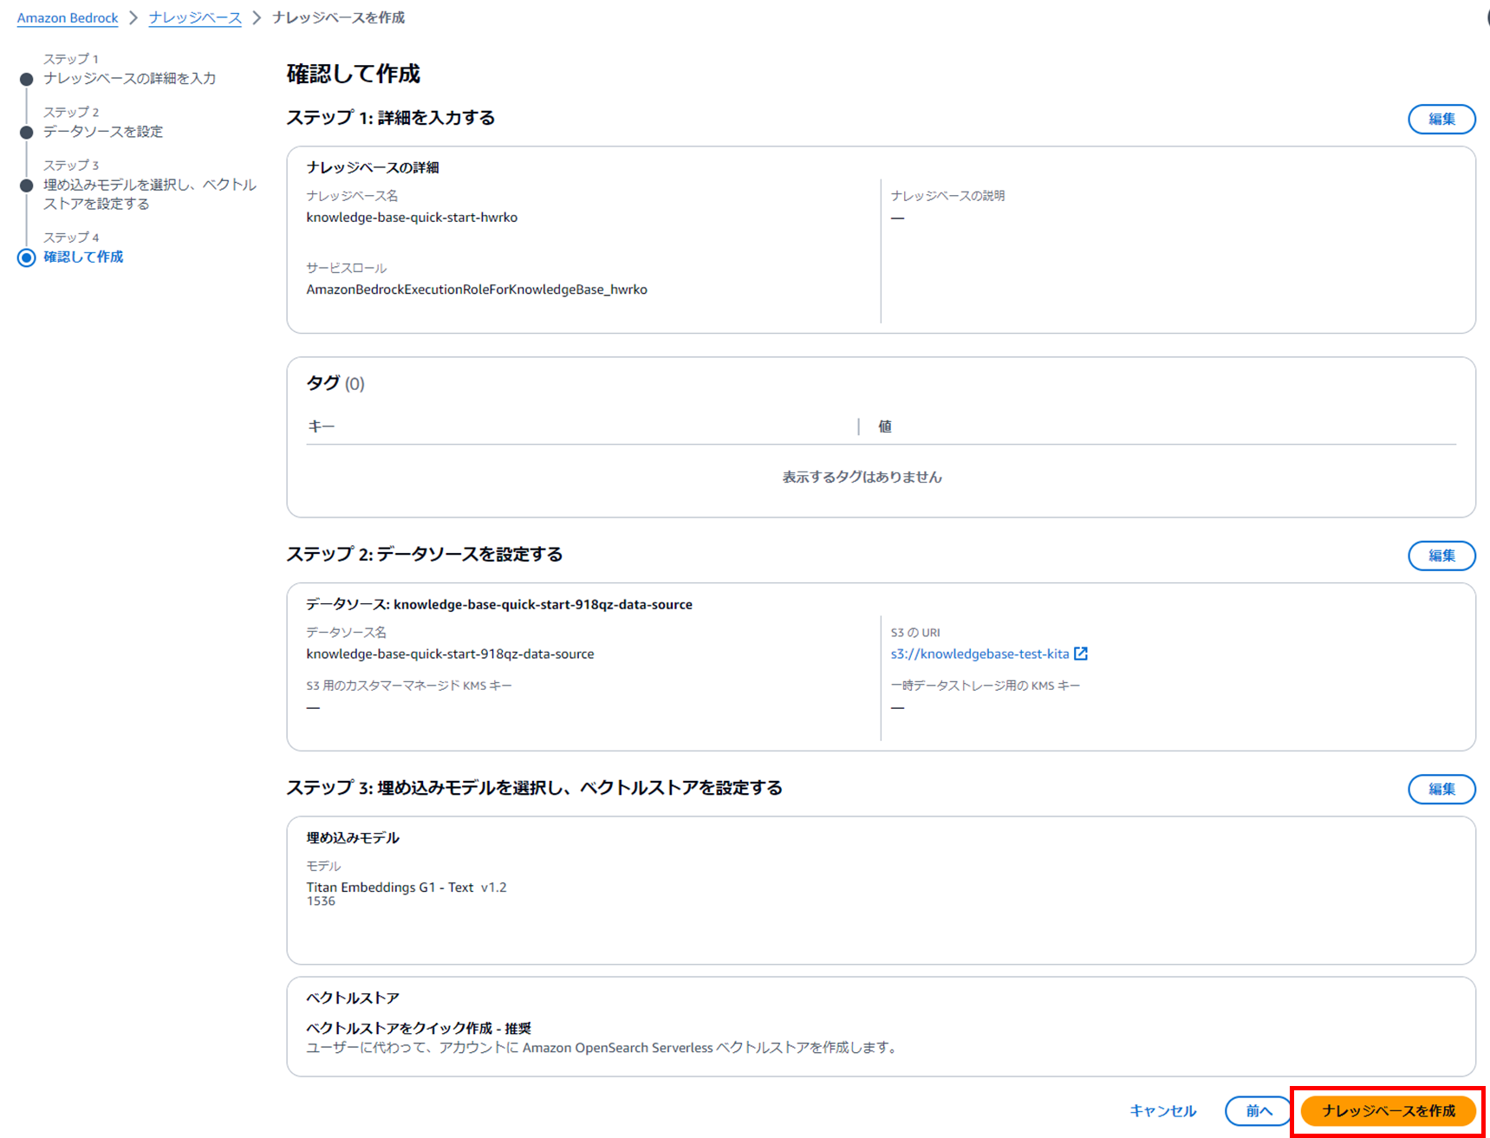This screenshot has height=1138, width=1490.
Task: Jump to step 2 データソースを設定 in sidebar
Action: tap(103, 132)
